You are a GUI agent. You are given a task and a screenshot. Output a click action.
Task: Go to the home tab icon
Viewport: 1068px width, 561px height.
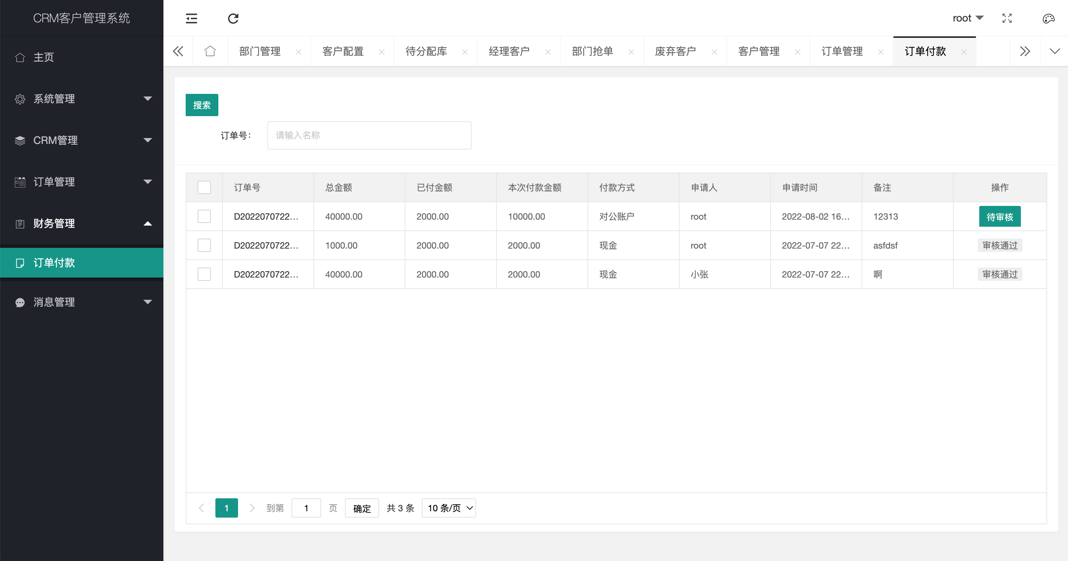[x=210, y=51]
